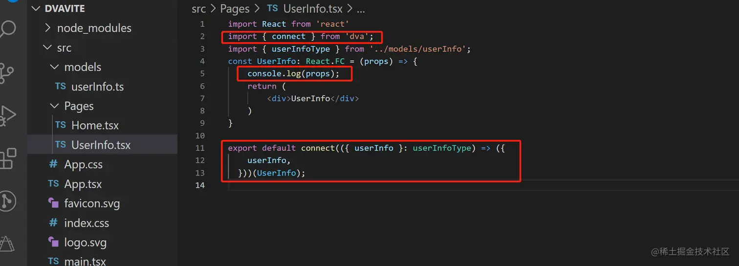Screen dimensions: 739x266
Task: Click line number 14 in the gutter
Action: click(x=200, y=185)
